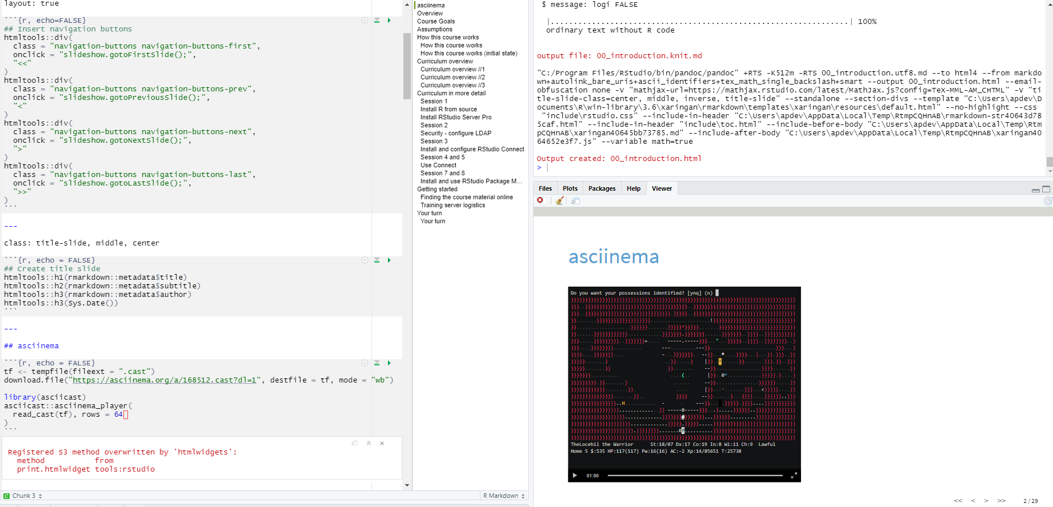Go to next slide with > button
This screenshot has width=1053, height=507.
click(x=986, y=501)
